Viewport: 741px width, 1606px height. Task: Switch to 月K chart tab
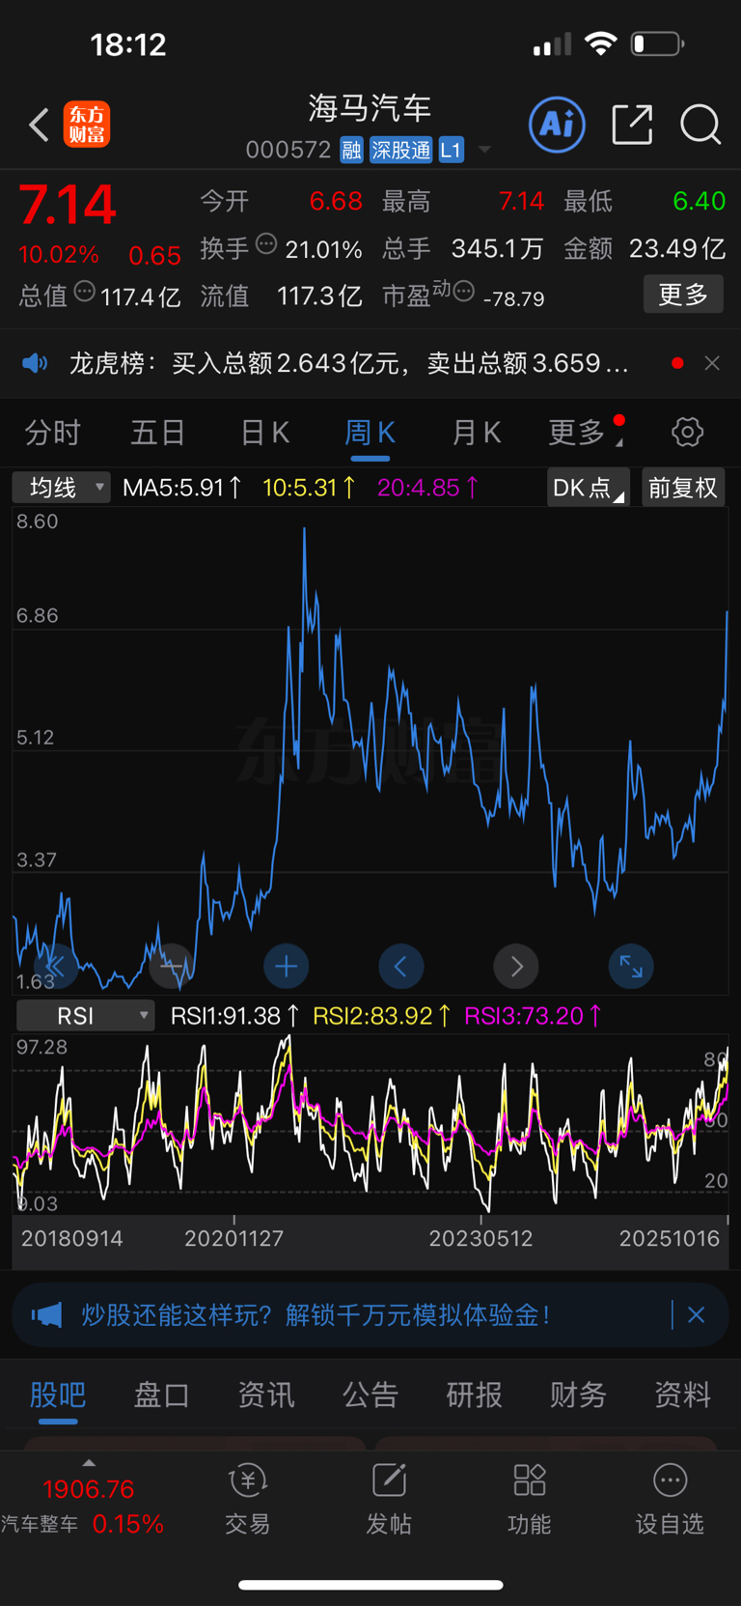pyautogui.click(x=476, y=433)
